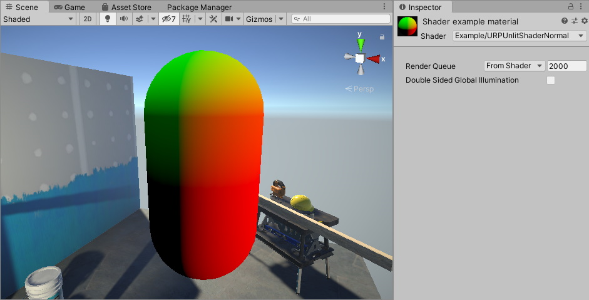Open Render Queue From Shader dropdown
The width and height of the screenshot is (589, 300).
[514, 66]
